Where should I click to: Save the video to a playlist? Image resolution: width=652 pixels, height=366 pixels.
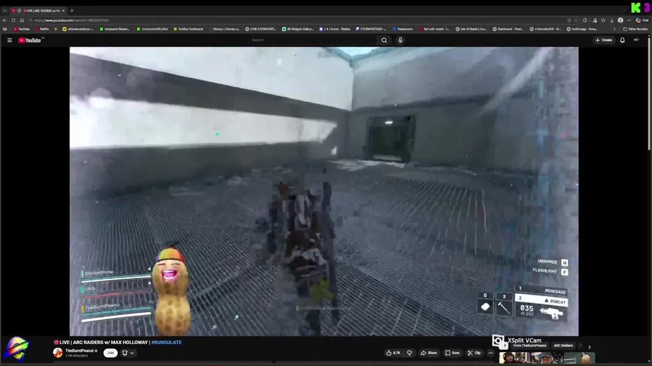[x=452, y=353]
